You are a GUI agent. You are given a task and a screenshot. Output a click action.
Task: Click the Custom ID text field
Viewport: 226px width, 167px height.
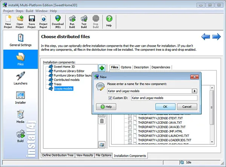pos(164,98)
